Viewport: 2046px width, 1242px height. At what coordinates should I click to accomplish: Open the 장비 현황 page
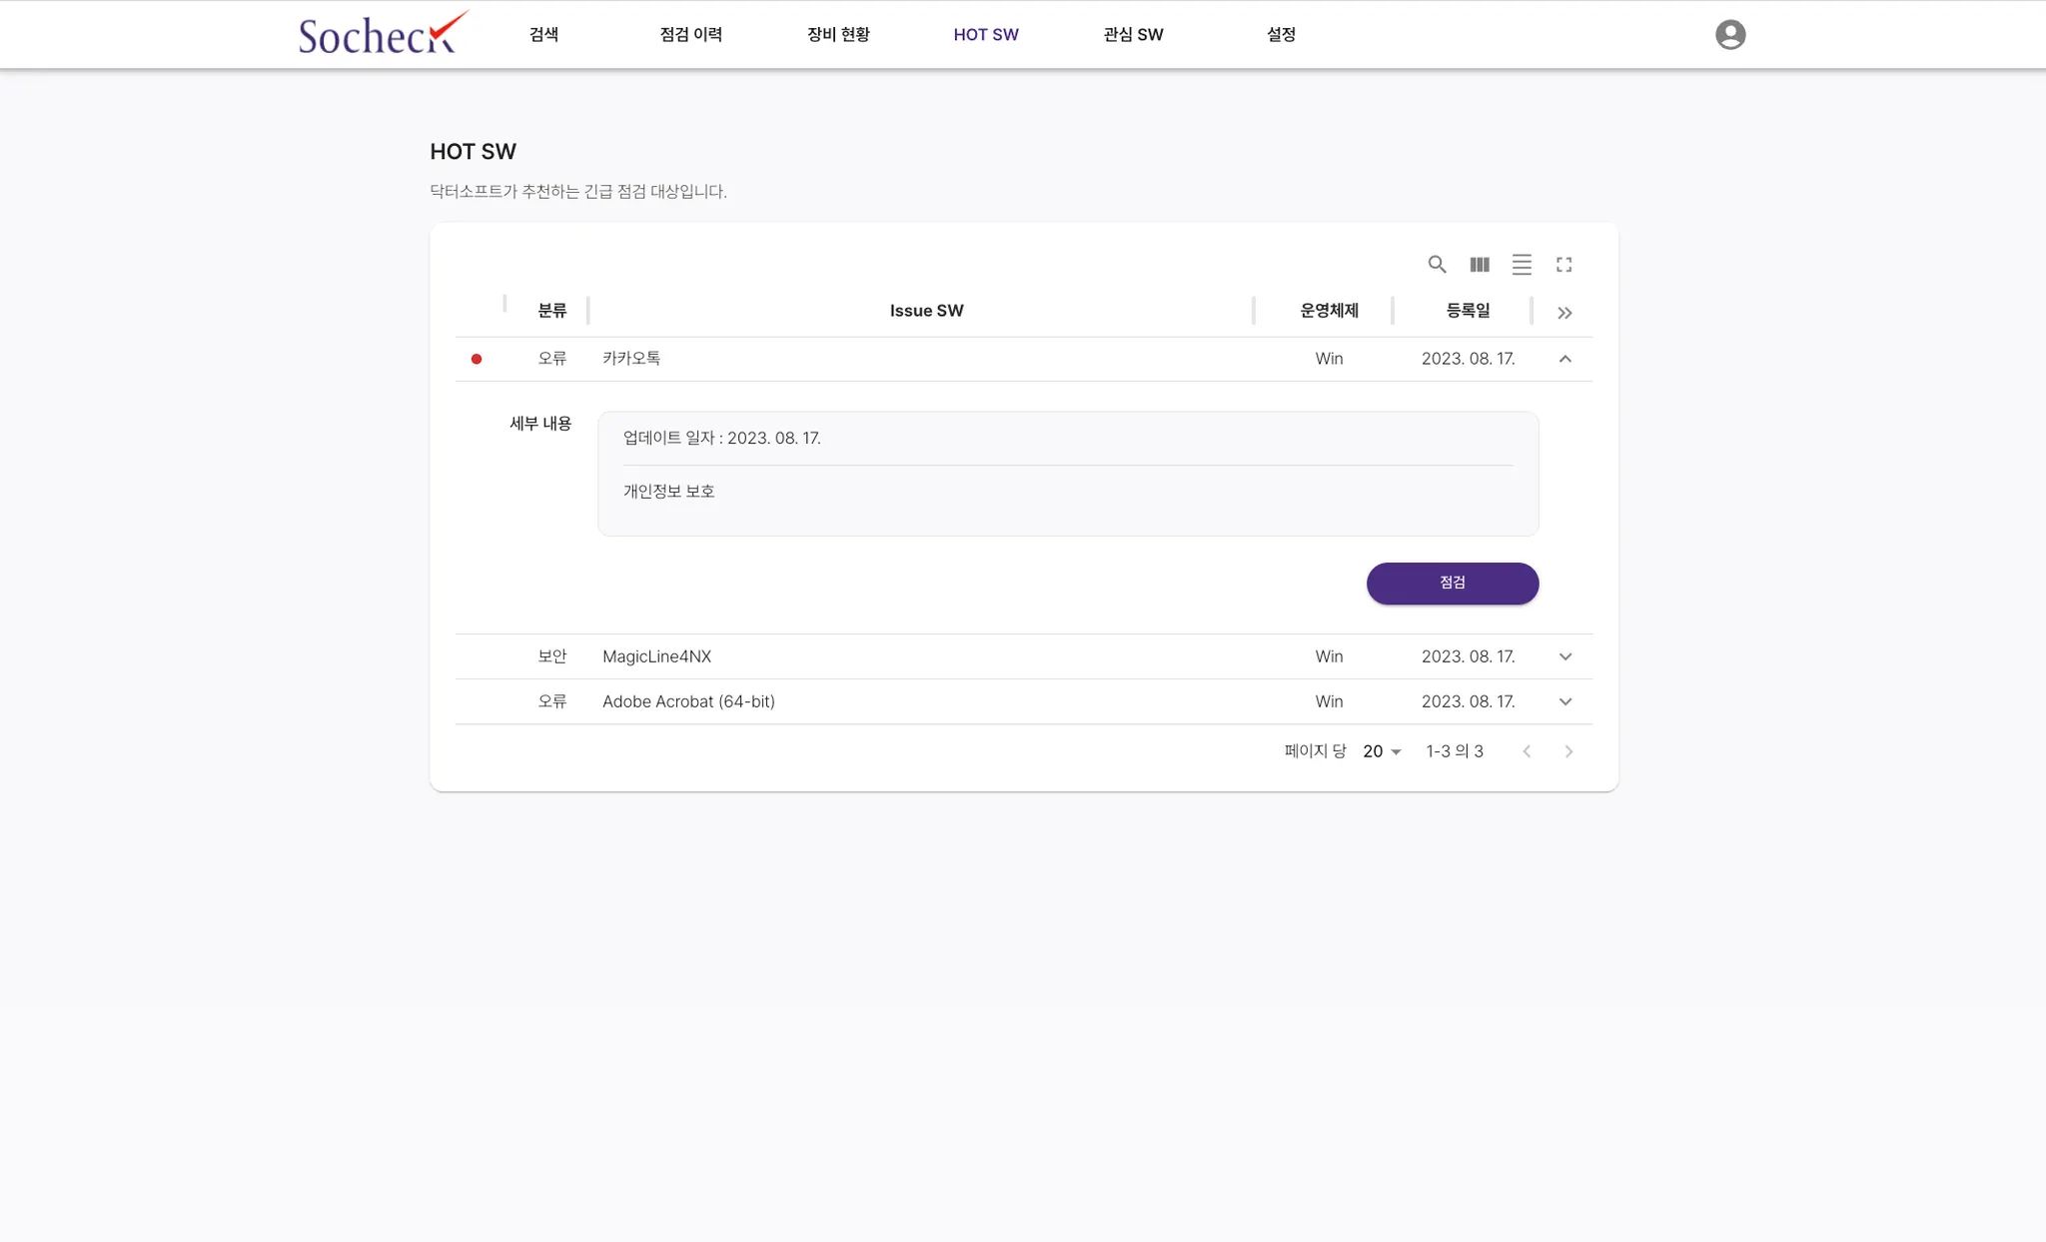[x=838, y=35]
